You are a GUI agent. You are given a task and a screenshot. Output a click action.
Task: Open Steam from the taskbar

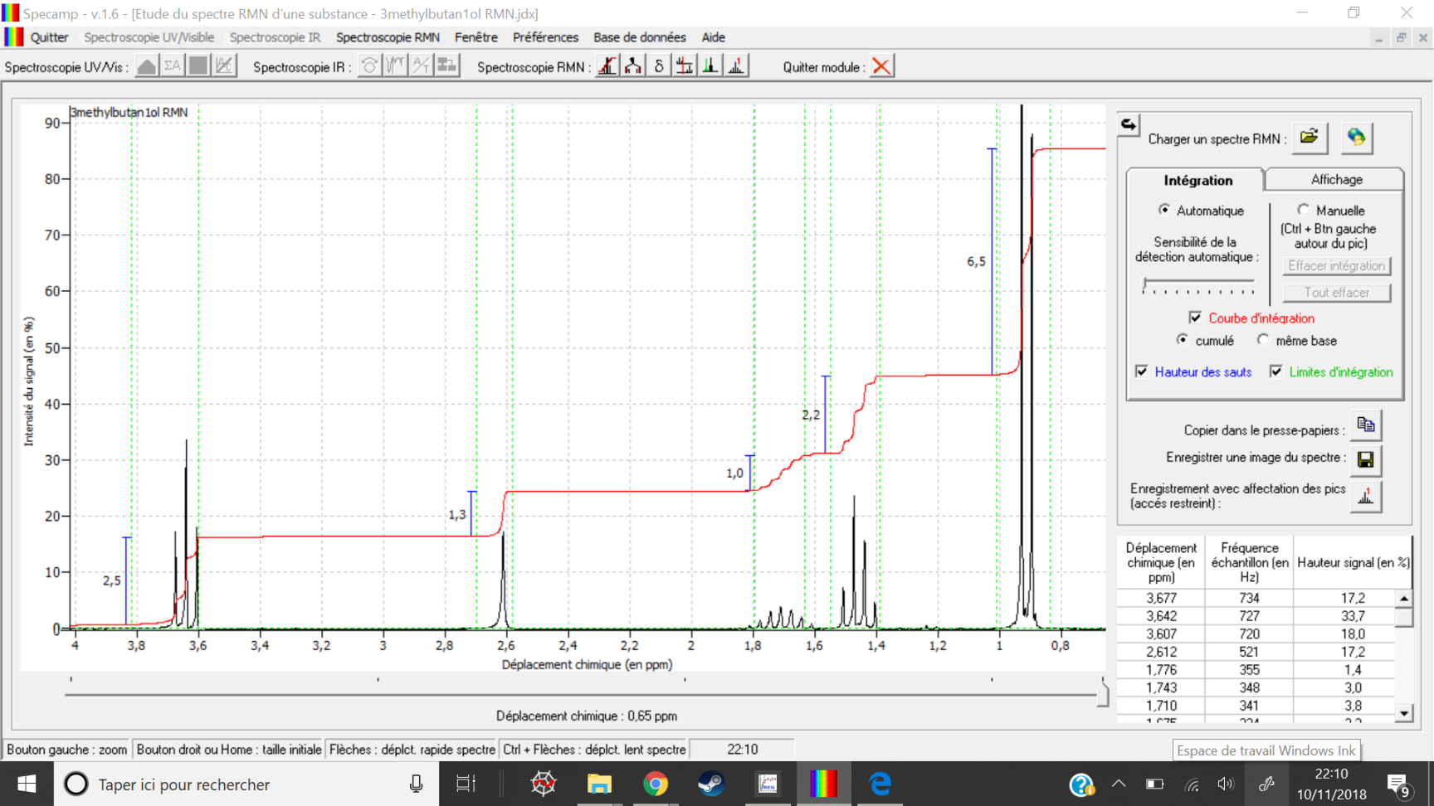coord(711,784)
